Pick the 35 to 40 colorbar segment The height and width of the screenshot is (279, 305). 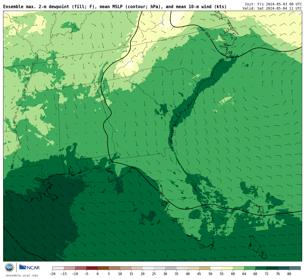[x=182, y=268]
